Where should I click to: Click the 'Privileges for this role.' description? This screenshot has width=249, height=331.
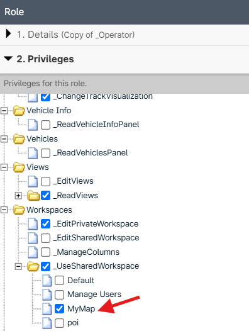[45, 84]
